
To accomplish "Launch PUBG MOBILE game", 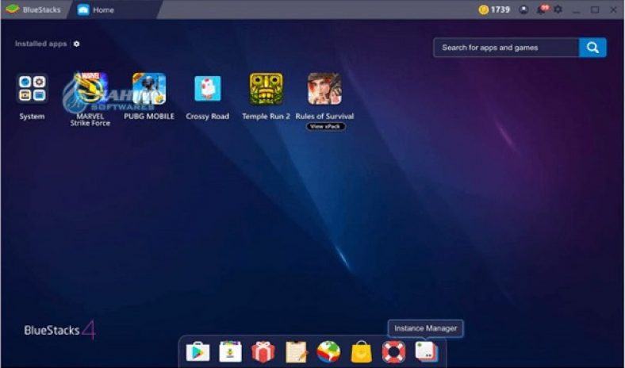I will (x=149, y=89).
